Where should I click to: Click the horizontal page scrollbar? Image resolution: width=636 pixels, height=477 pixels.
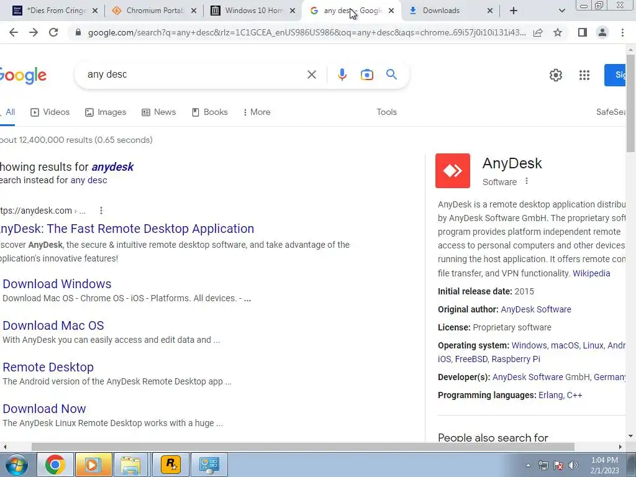[x=303, y=447]
